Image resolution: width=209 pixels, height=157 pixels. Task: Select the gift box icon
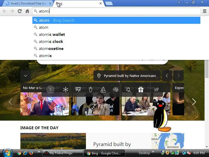click(141, 89)
